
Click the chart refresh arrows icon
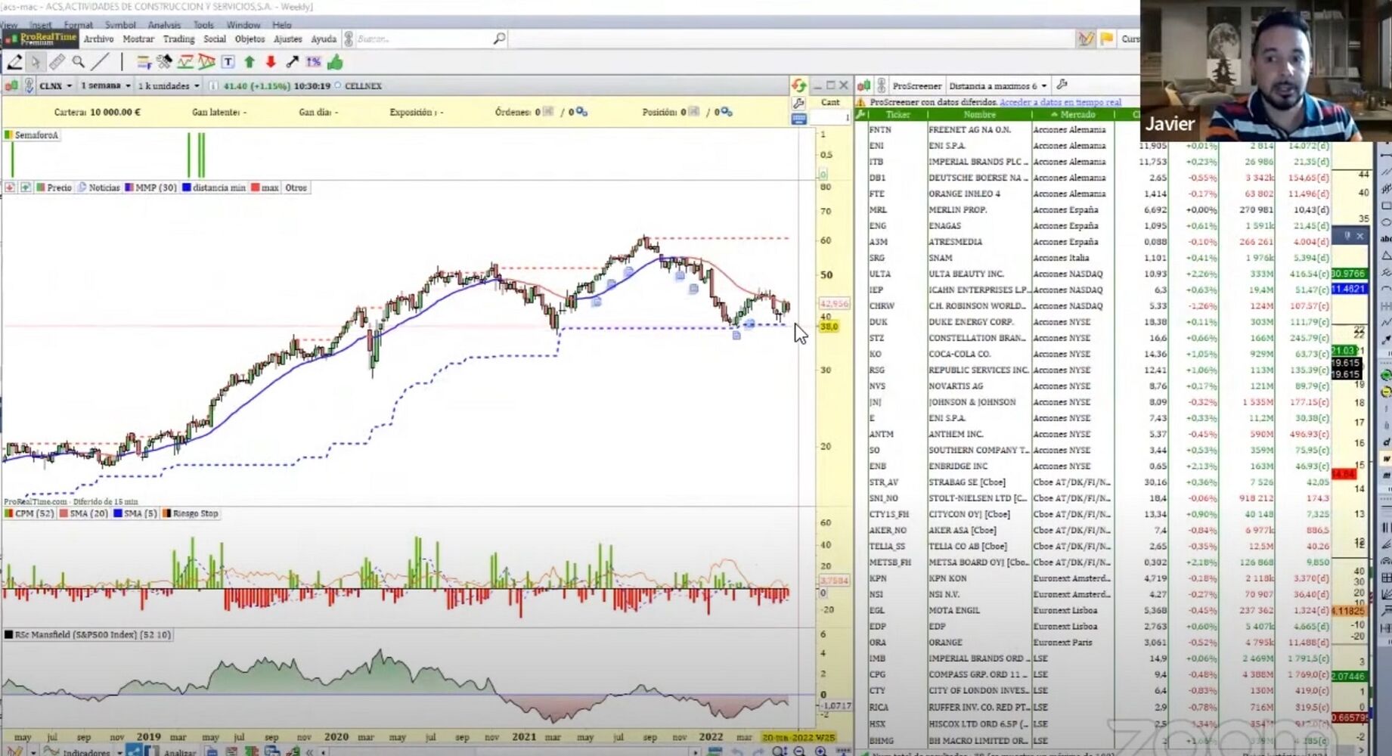point(798,85)
